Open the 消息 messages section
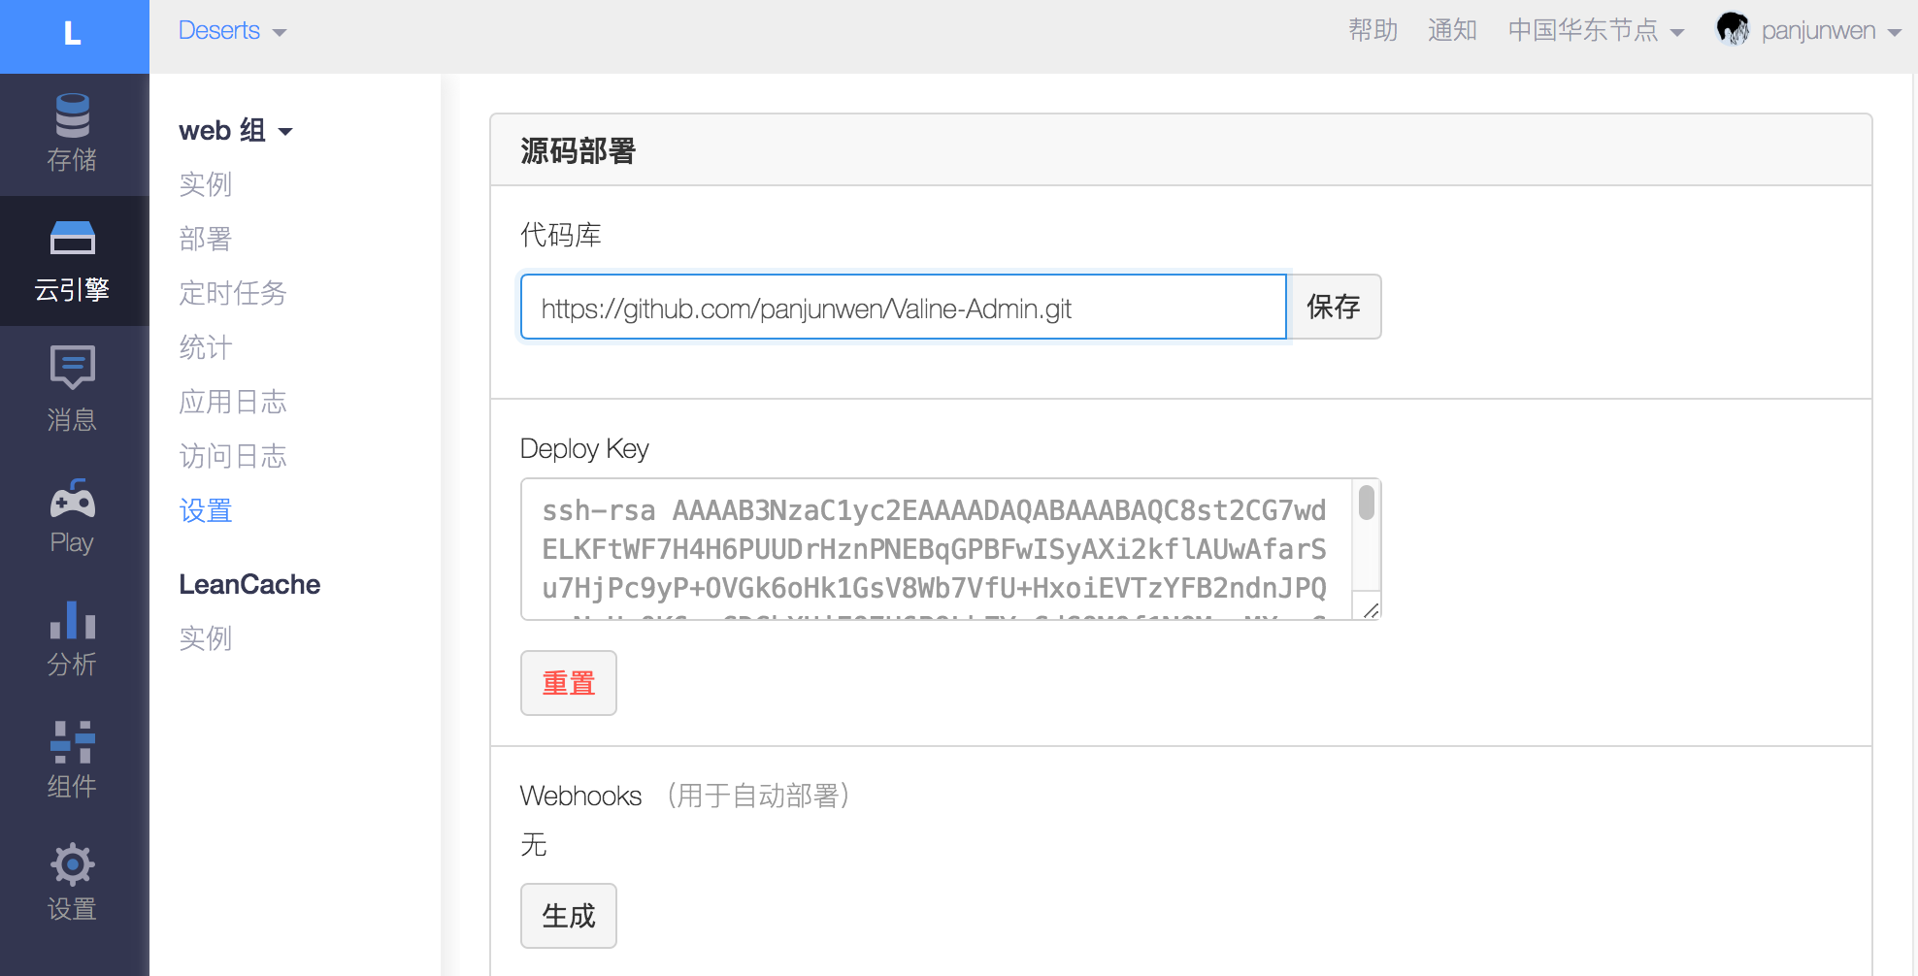 point(72,388)
